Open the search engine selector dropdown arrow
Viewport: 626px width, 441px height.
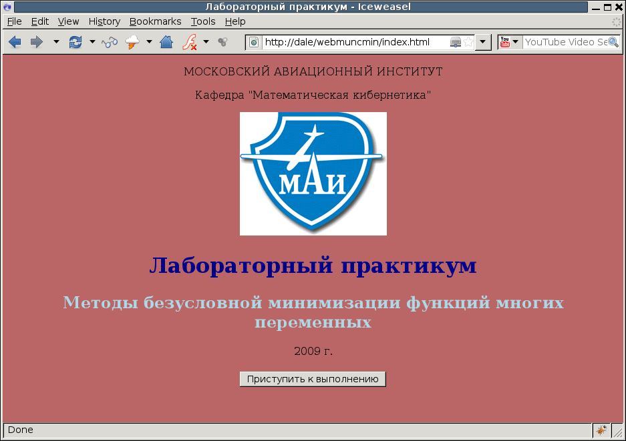point(515,41)
